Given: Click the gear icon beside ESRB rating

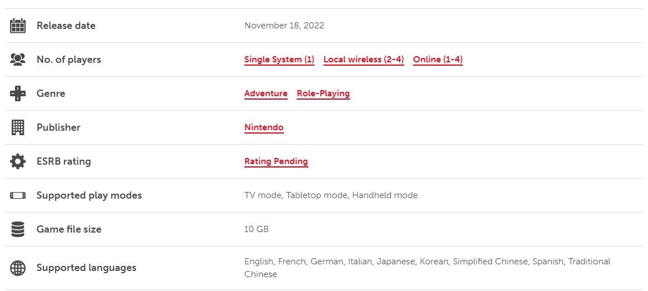Looking at the screenshot, I should tap(18, 161).
